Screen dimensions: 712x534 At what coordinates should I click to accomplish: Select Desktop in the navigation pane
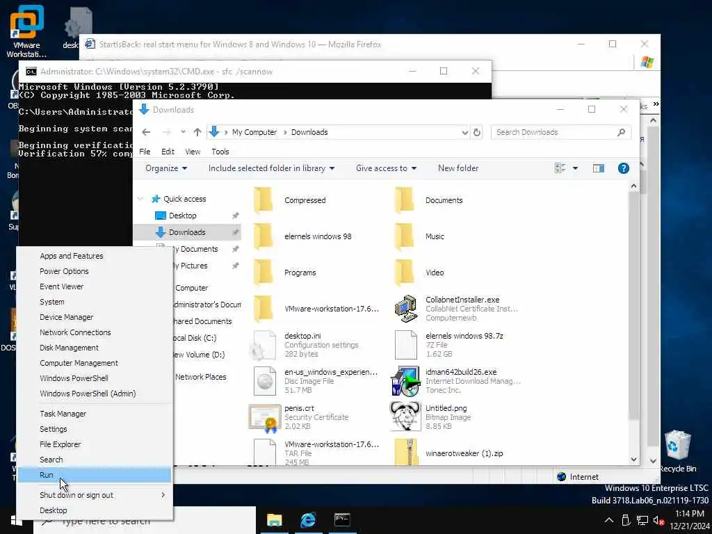pos(183,216)
